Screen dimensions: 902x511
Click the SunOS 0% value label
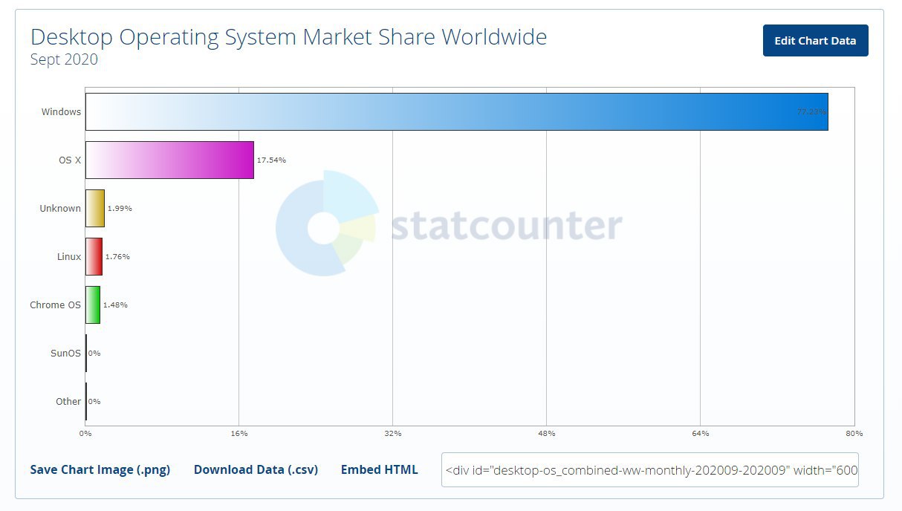pyautogui.click(x=94, y=353)
